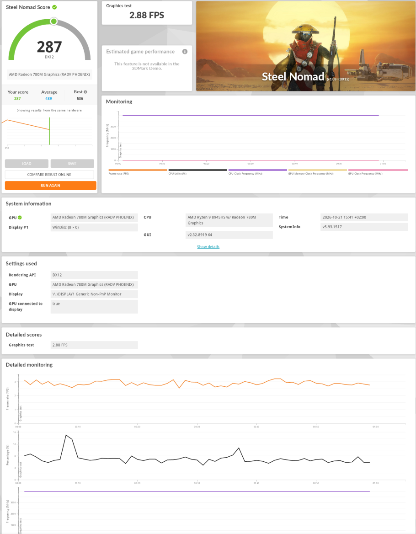
Task: Click the green checkmark beside GPU in System information
Action: pos(20,218)
